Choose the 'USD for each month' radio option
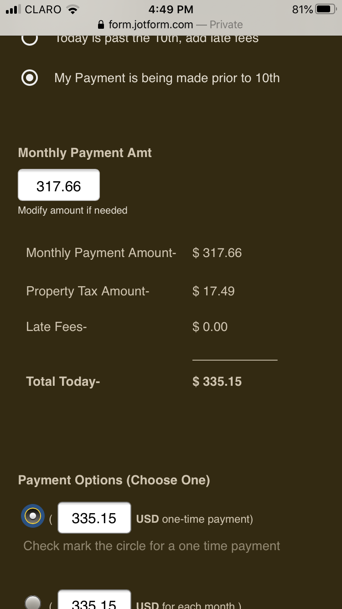The height and width of the screenshot is (609, 342). tap(33, 603)
